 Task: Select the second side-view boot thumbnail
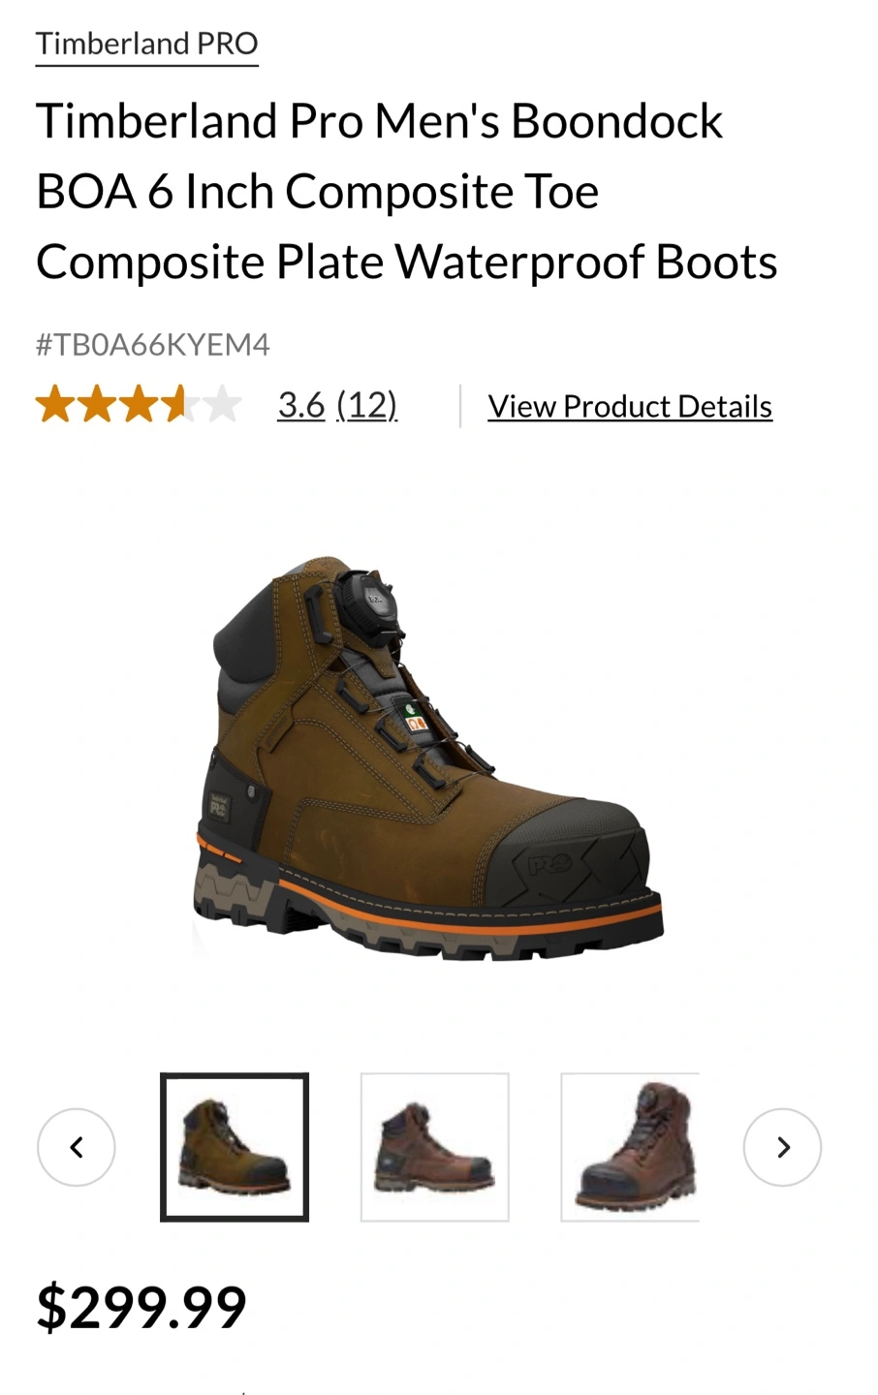point(435,1147)
